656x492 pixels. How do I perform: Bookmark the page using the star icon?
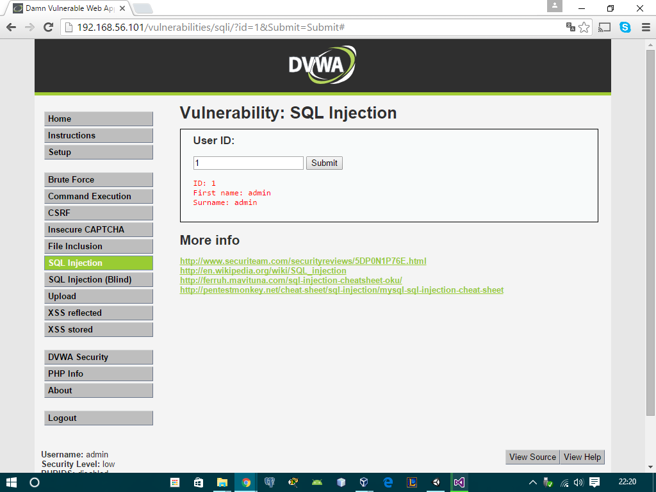pos(584,28)
